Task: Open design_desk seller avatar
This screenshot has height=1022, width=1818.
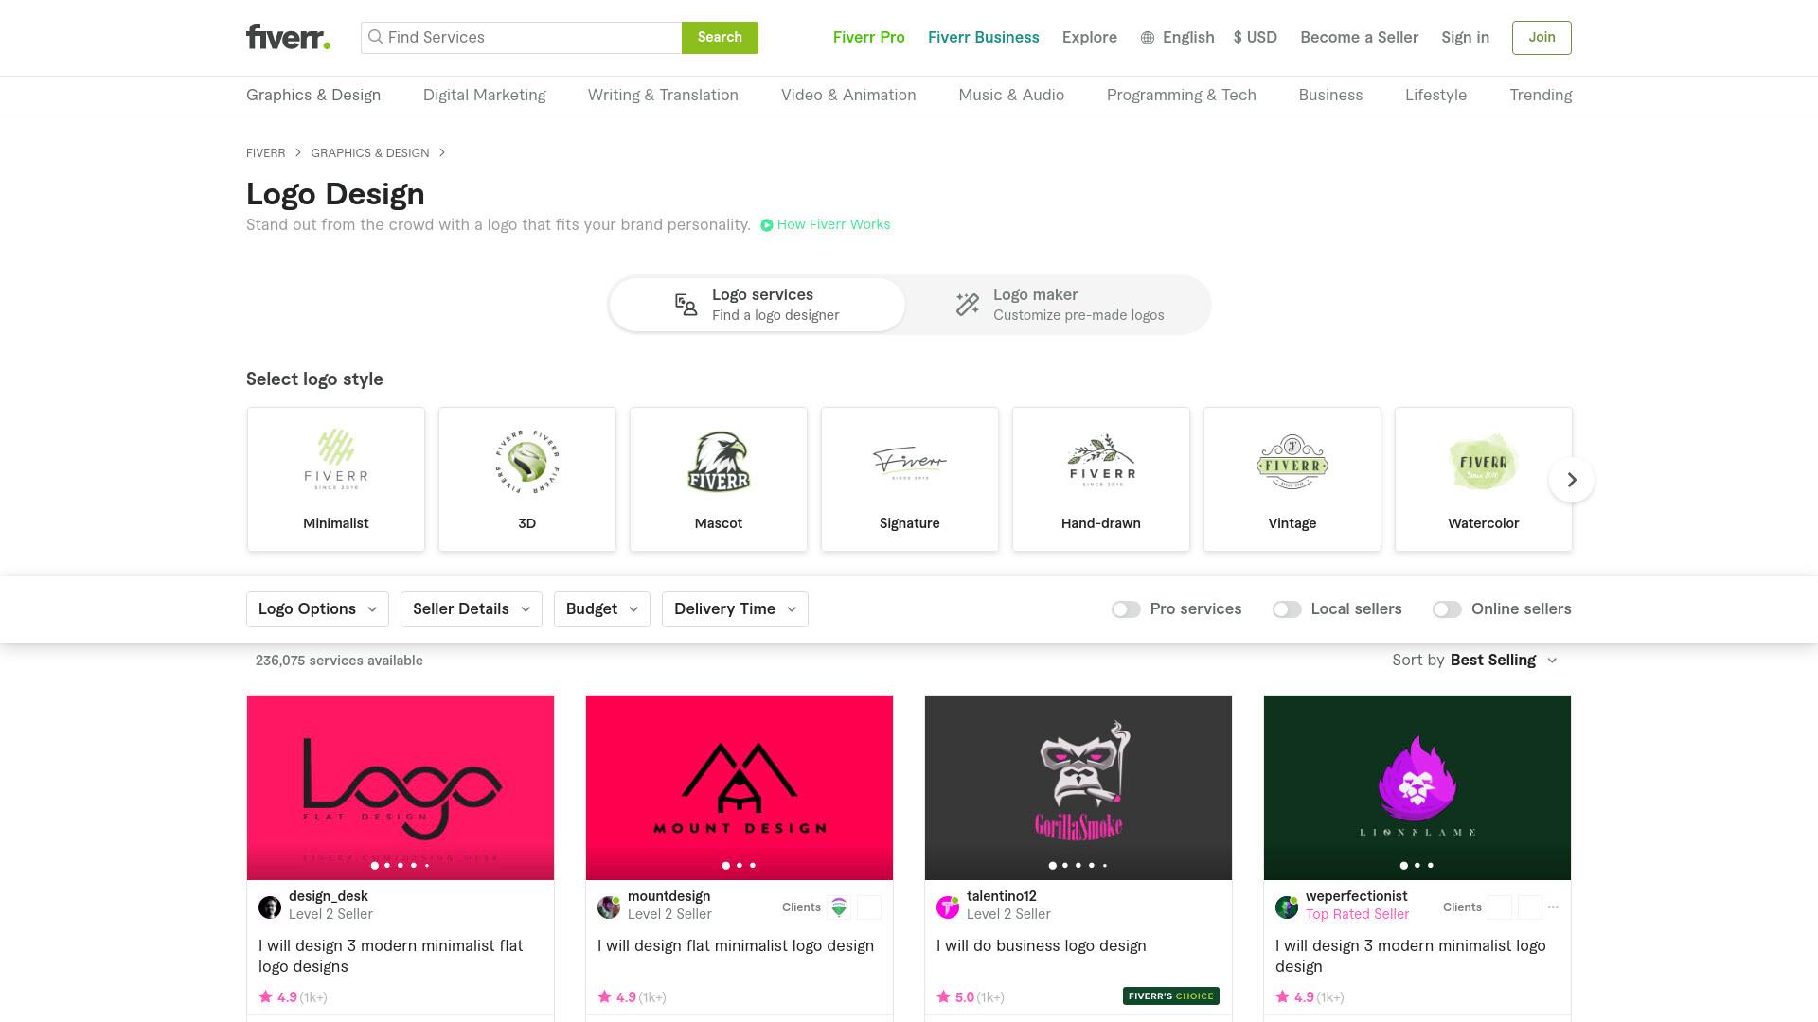Action: tap(270, 907)
